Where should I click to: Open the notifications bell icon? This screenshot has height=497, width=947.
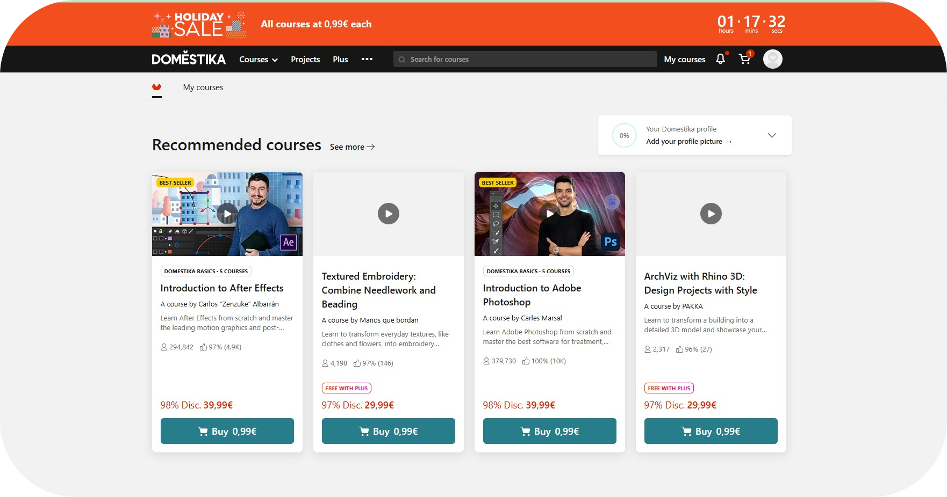tap(720, 59)
